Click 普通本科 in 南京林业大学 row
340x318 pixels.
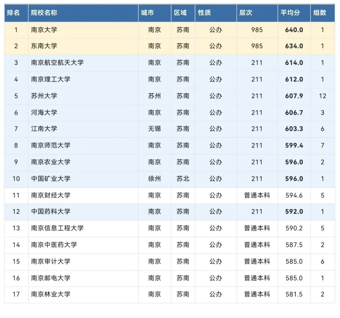[257, 294]
